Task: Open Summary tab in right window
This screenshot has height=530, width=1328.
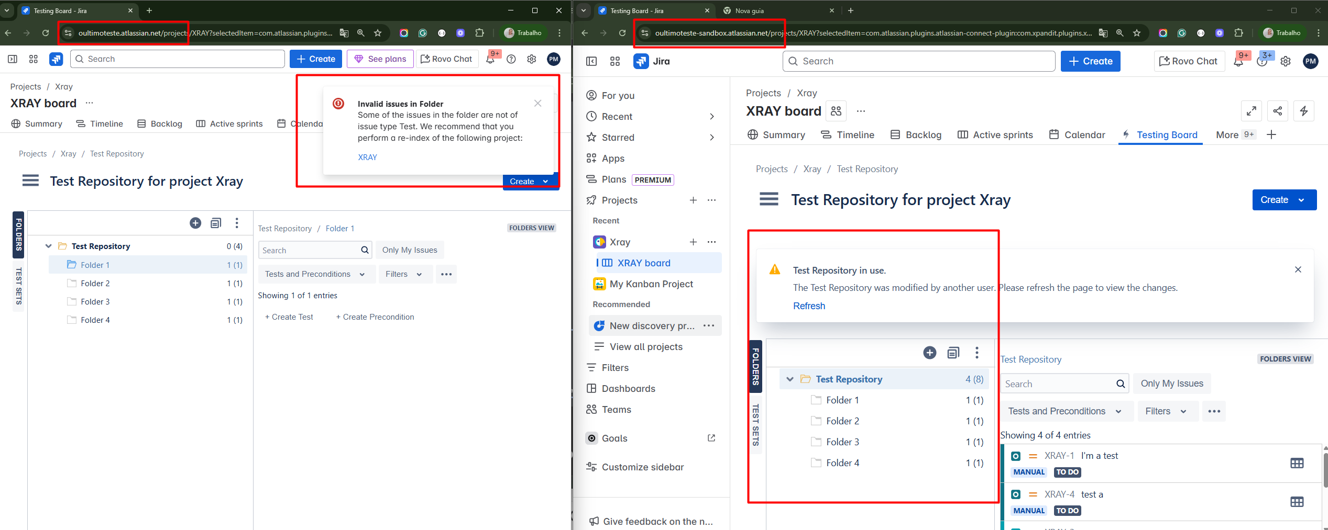Action: click(776, 135)
